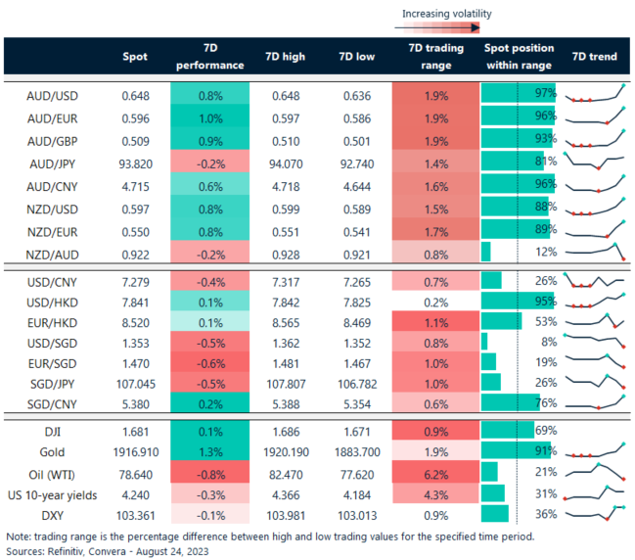The image size is (635, 560).
Task: Click the 7D trend column header
Action: pyautogui.click(x=594, y=57)
